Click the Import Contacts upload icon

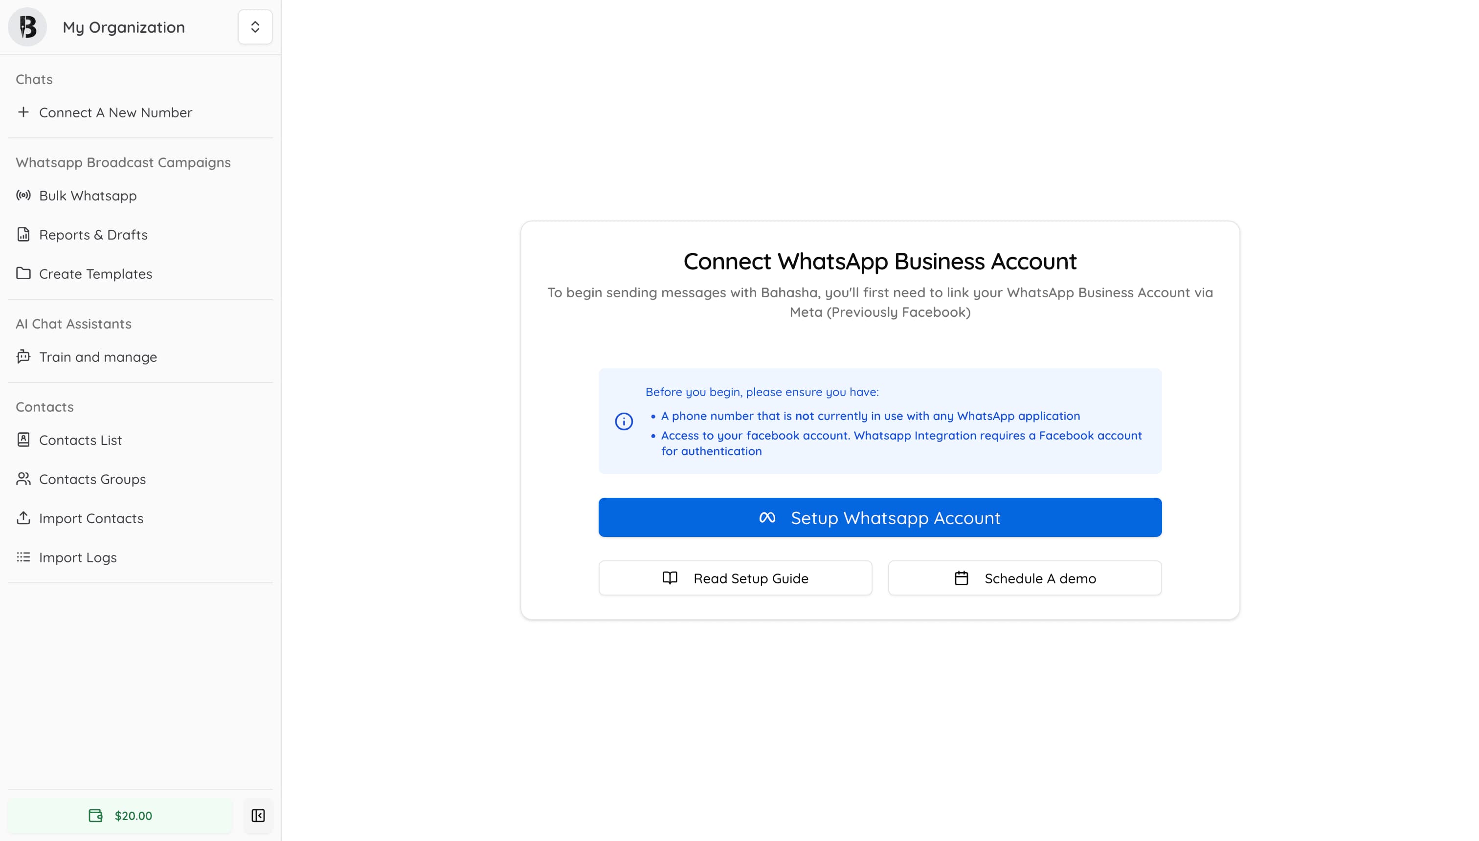(23, 518)
